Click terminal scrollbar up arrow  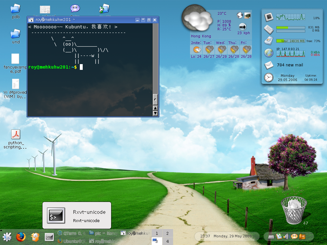coord(156,108)
